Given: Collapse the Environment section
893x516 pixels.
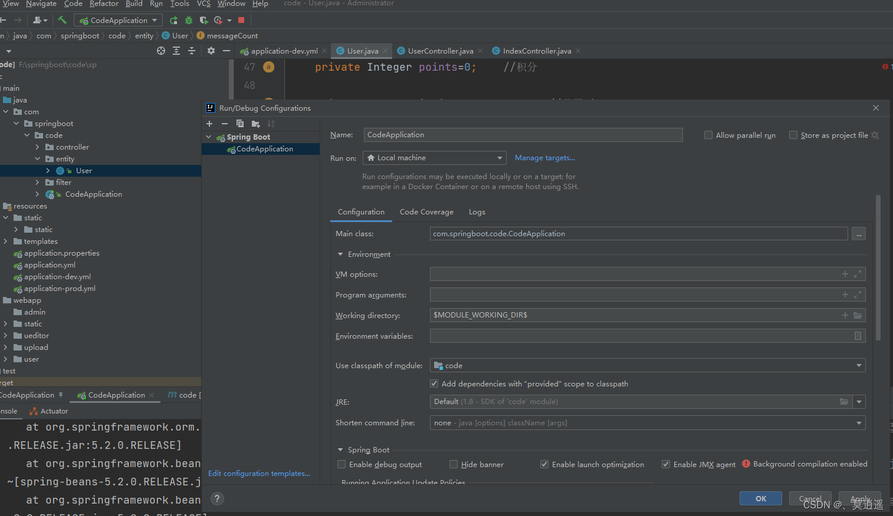Looking at the screenshot, I should point(340,254).
